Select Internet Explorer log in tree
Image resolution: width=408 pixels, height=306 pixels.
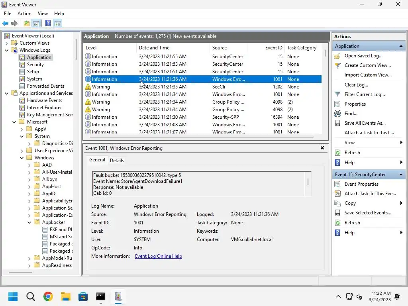click(x=44, y=108)
